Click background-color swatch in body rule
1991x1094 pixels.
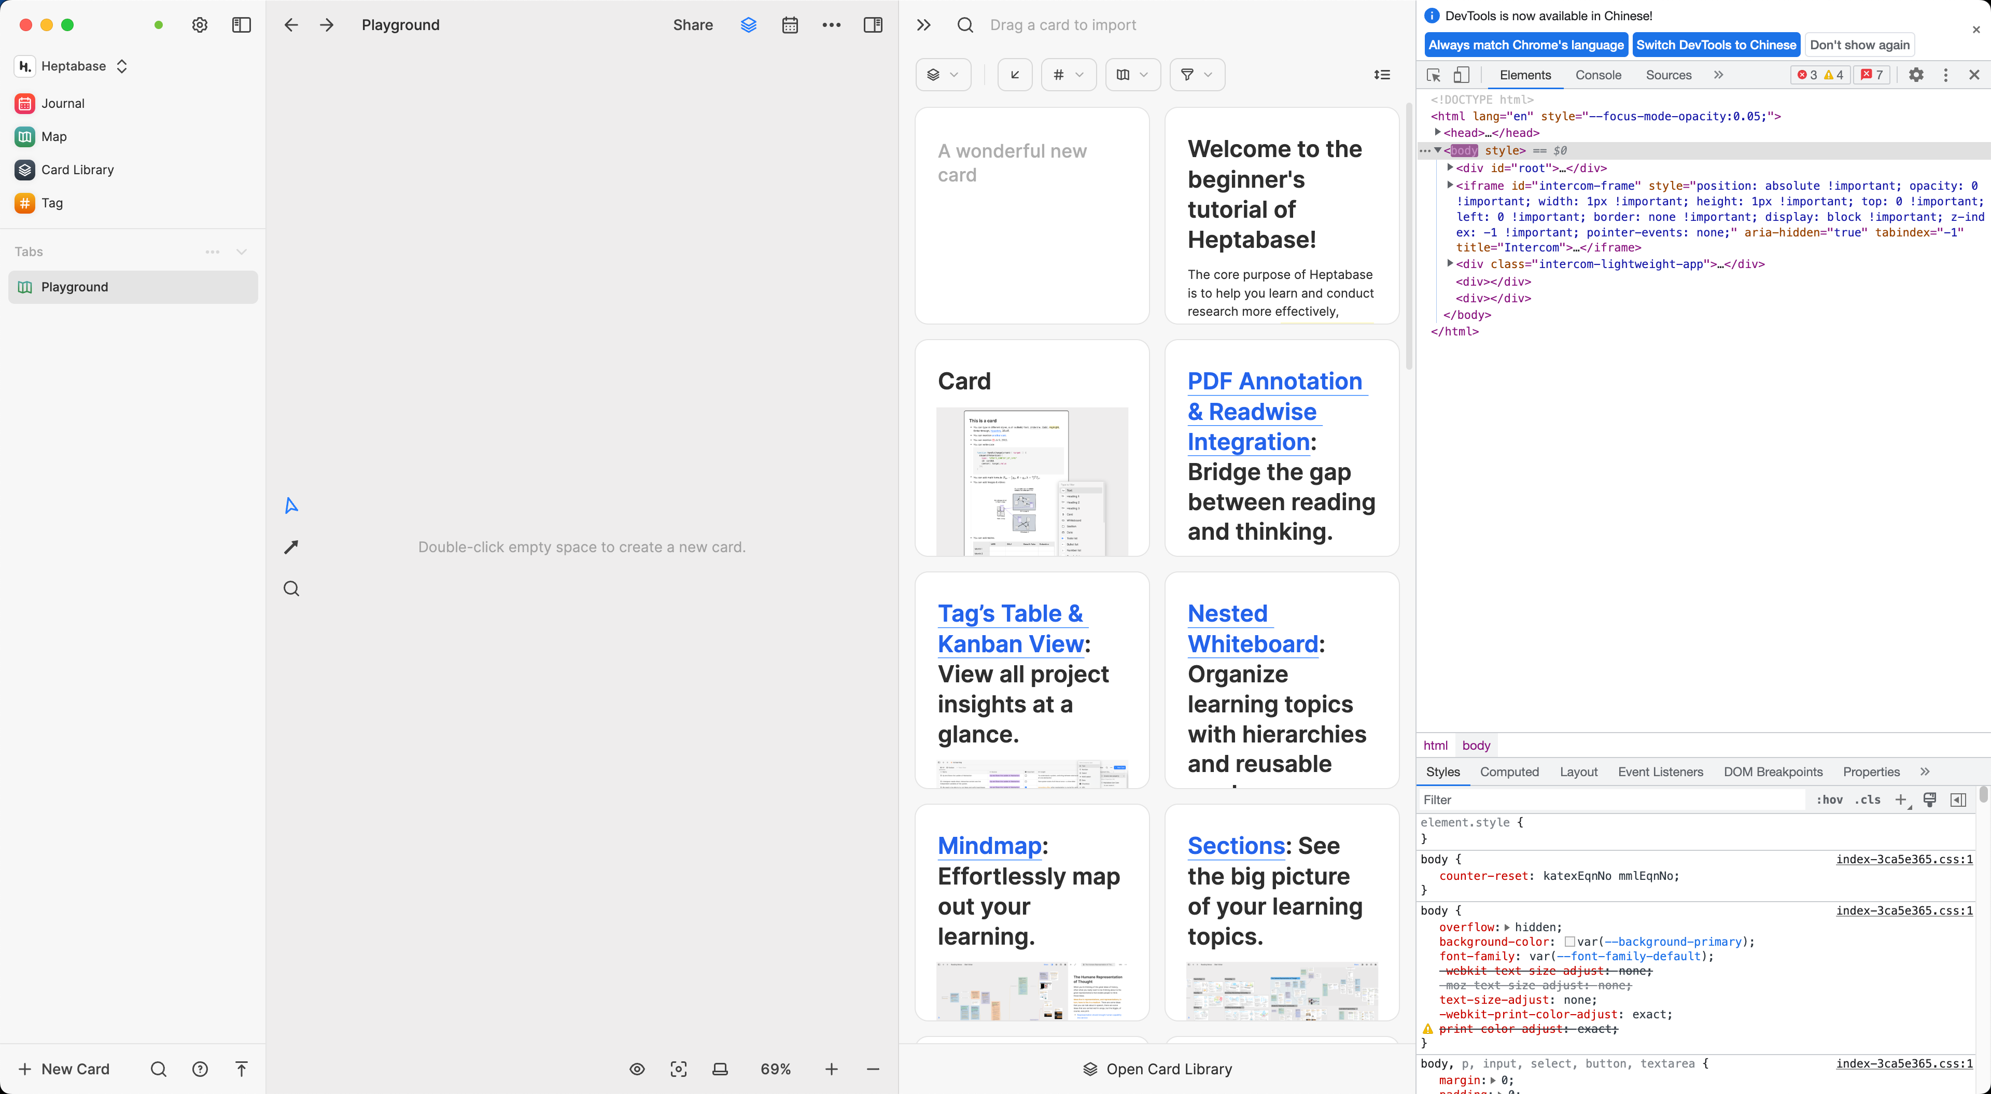[1570, 942]
